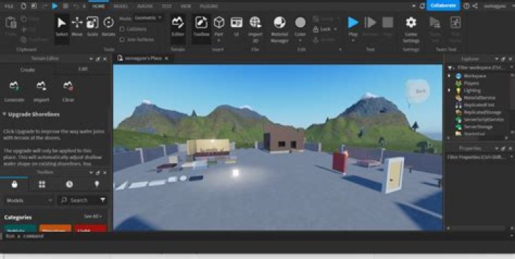Switch to the AVATAR ribbon tab

144,6
